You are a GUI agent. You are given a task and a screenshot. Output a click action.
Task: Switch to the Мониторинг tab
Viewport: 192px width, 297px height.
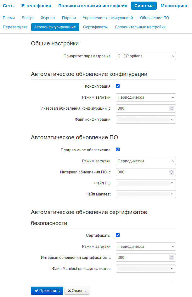pyautogui.click(x=174, y=6)
